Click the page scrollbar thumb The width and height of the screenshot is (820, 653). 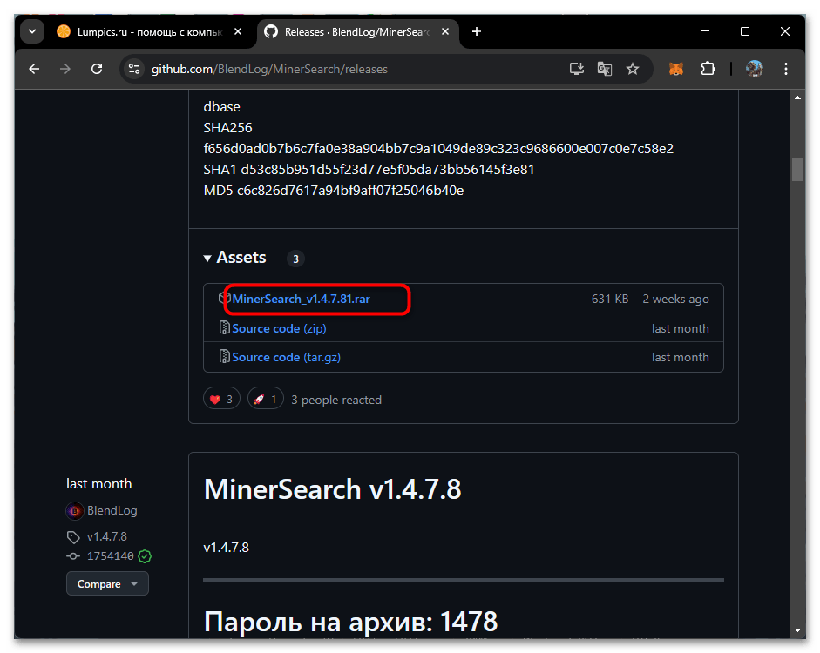[x=797, y=169]
